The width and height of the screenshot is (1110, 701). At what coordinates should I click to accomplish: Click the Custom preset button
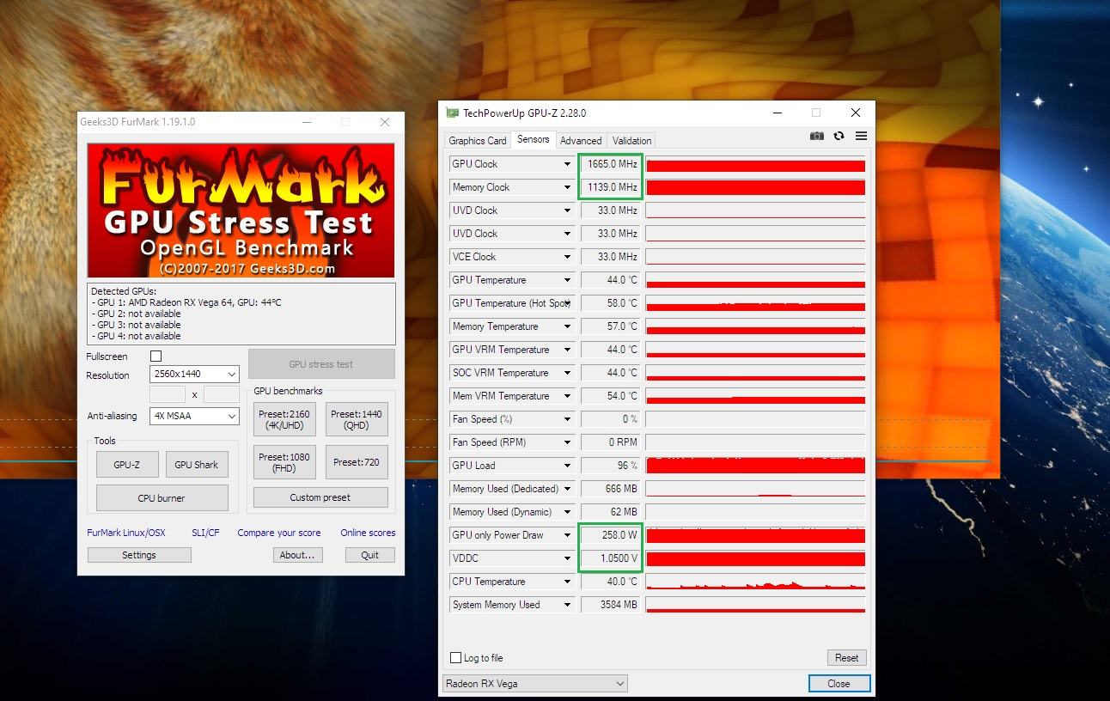point(320,497)
